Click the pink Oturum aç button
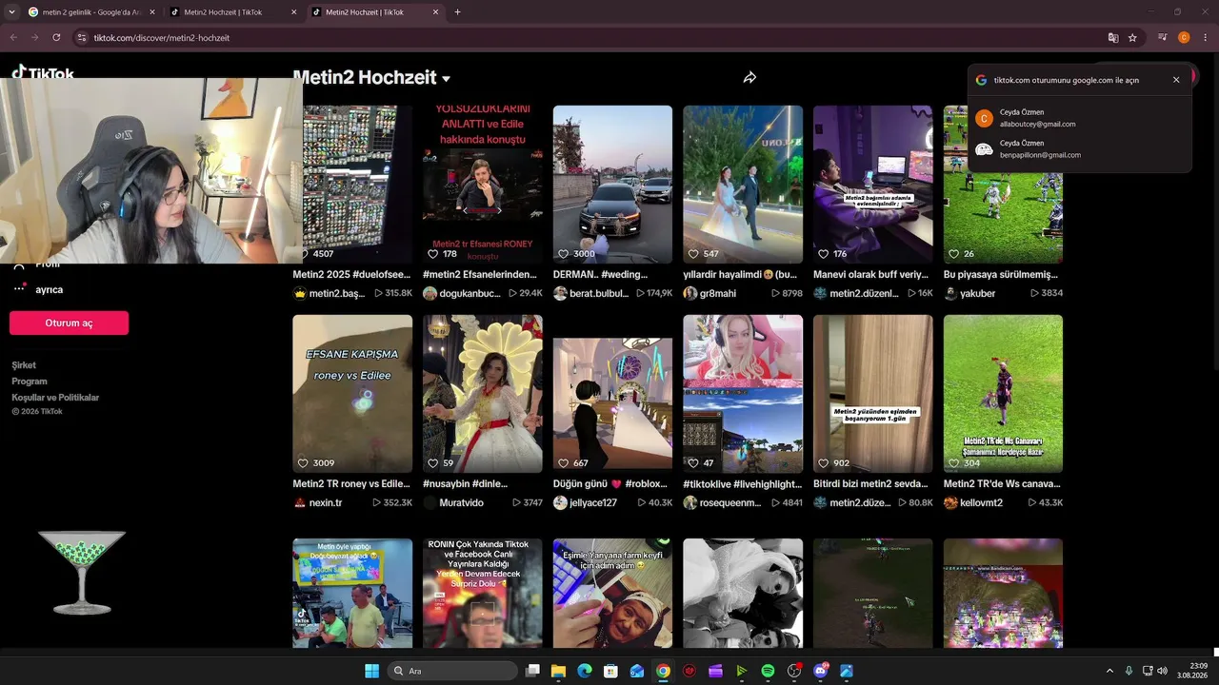This screenshot has height=685, width=1219. click(x=69, y=323)
